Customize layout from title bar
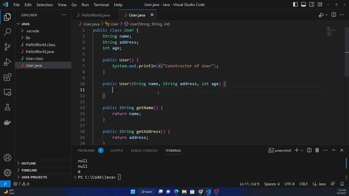The height and width of the screenshot is (196, 349). (320, 4)
